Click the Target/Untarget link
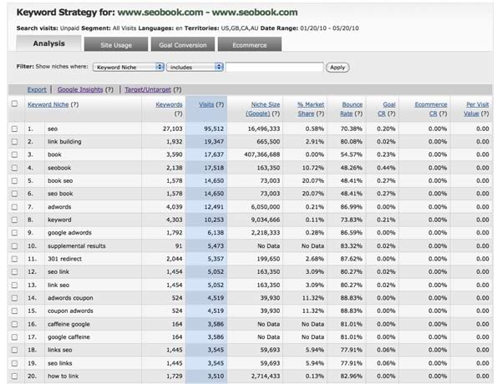Image resolution: width=497 pixels, height=384 pixels. click(148, 89)
